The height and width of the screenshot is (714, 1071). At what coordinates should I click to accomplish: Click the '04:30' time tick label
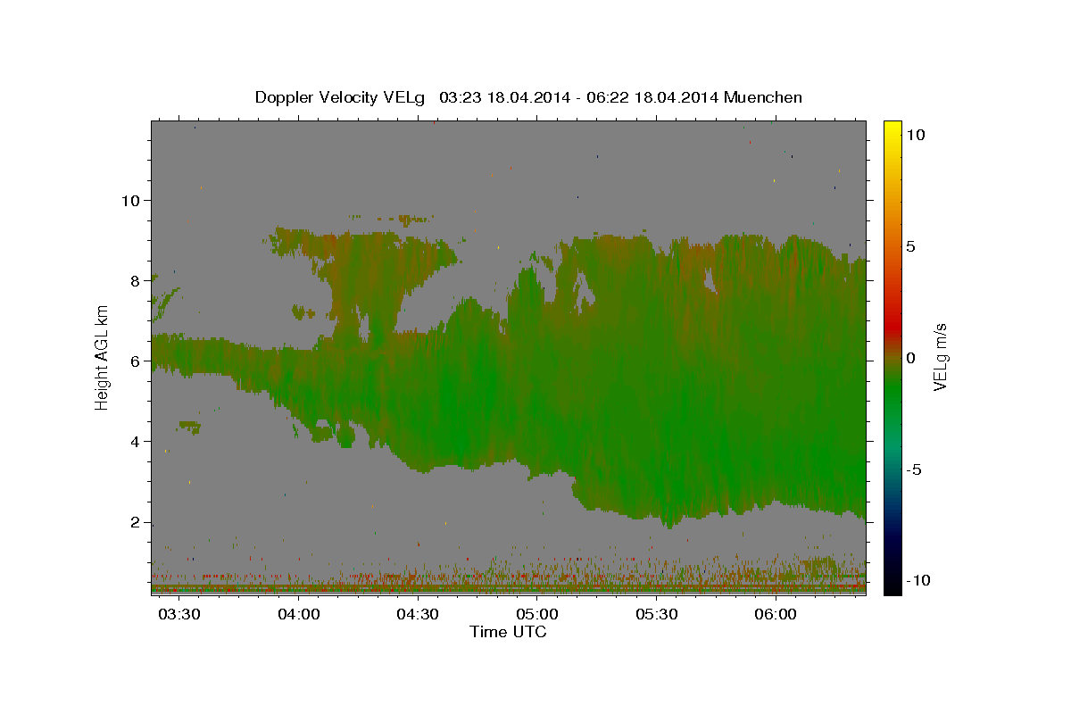pyautogui.click(x=418, y=615)
